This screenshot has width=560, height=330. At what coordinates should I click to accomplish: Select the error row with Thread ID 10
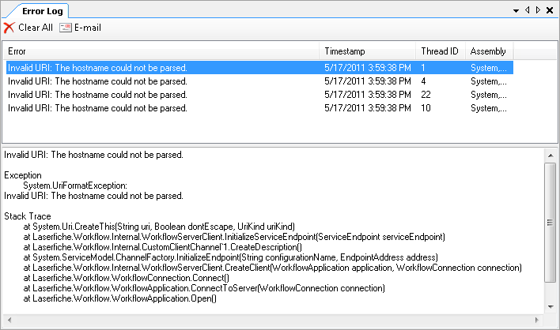coord(158,107)
